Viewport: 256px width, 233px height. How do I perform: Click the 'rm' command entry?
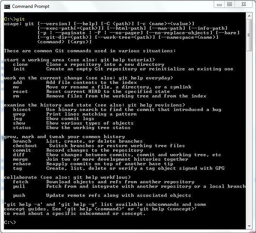(x=16, y=96)
